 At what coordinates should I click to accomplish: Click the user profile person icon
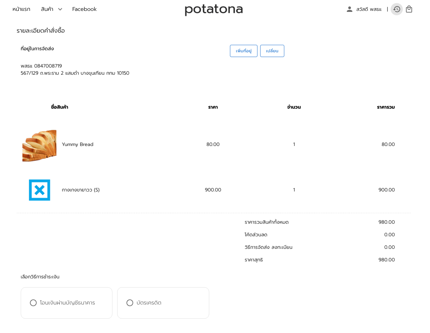coord(350,9)
